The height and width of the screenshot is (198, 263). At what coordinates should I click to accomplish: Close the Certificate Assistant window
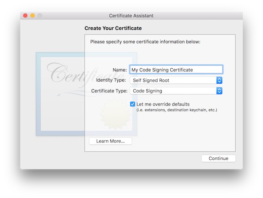point(25,16)
